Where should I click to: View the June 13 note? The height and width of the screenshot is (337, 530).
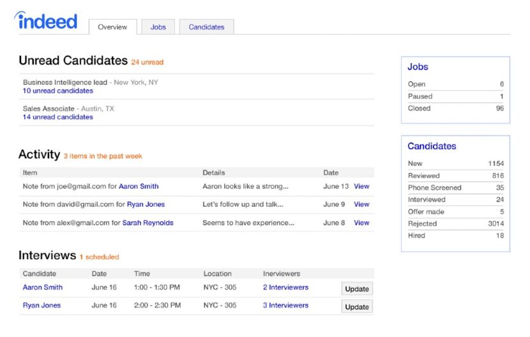point(361,186)
